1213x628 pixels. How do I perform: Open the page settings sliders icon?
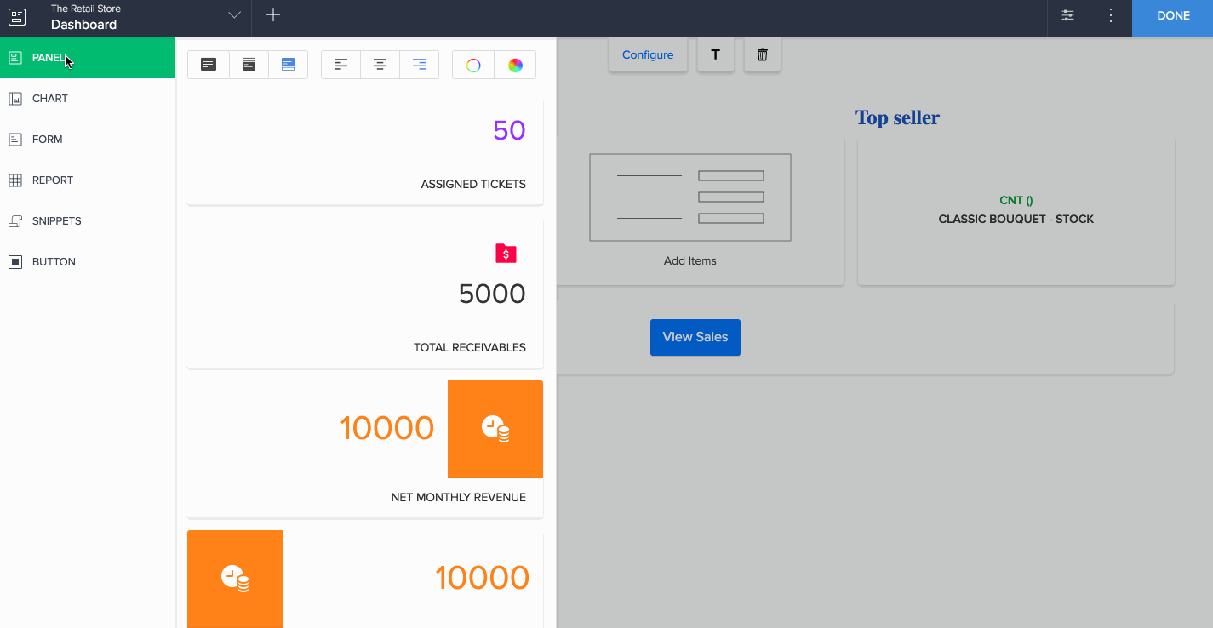coord(1067,16)
